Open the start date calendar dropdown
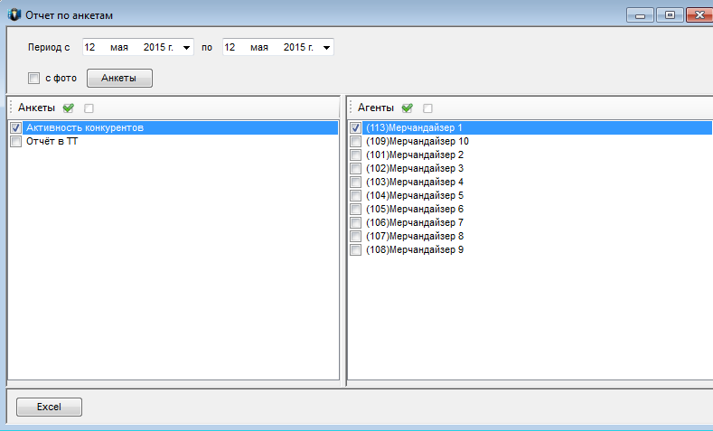The height and width of the screenshot is (431, 713). pos(186,47)
